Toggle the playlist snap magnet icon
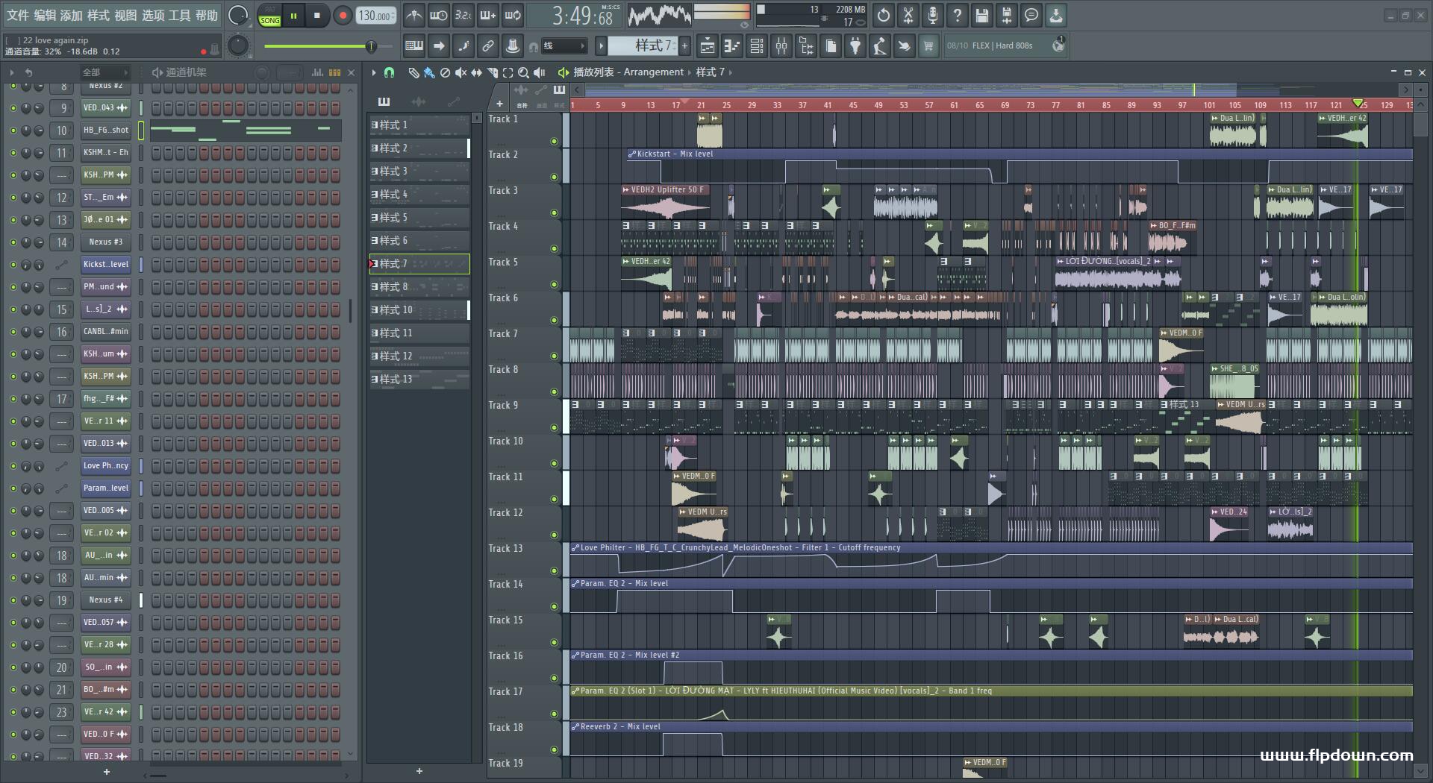 pos(389,72)
